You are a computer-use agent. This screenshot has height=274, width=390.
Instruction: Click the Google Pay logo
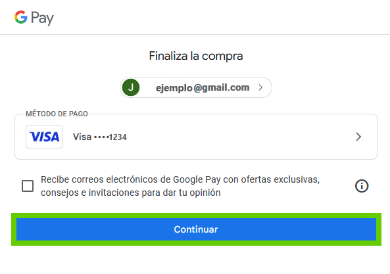tap(34, 18)
